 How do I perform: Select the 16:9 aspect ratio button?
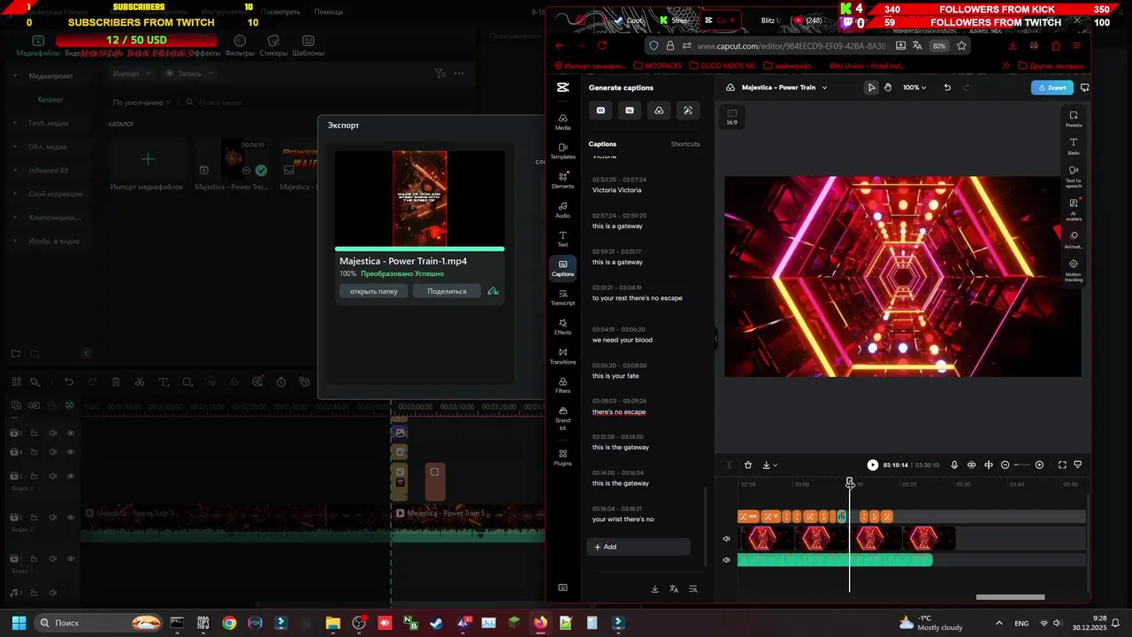coord(731,117)
